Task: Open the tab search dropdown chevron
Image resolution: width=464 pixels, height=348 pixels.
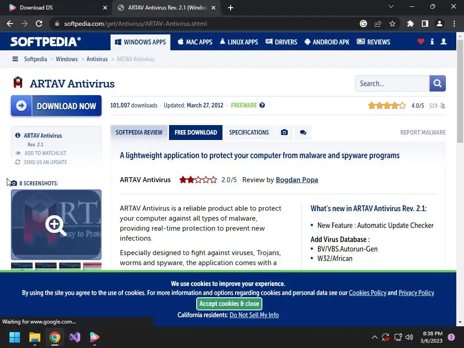Action: pos(391,6)
